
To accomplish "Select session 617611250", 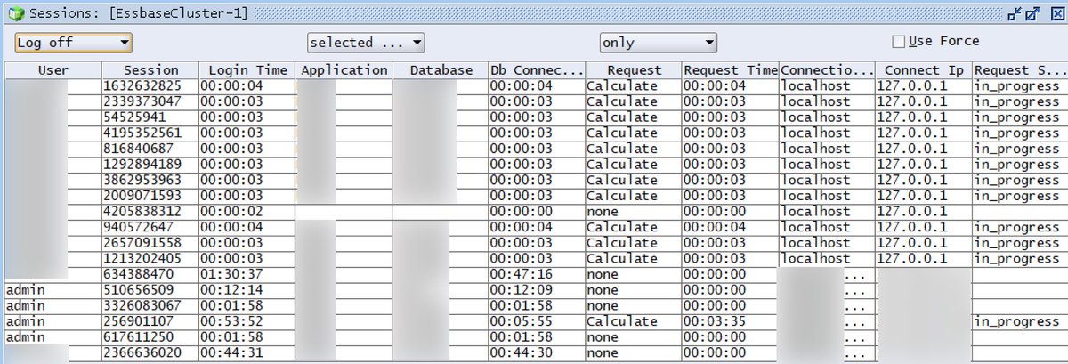I will [x=138, y=337].
